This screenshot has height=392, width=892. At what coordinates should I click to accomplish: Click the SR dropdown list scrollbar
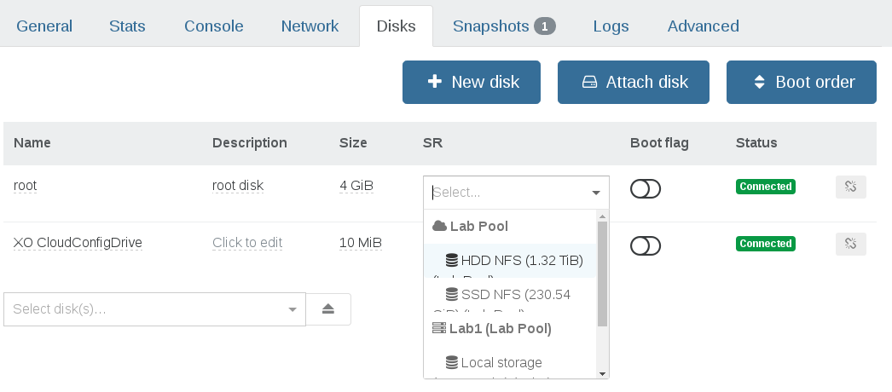[x=602, y=273]
